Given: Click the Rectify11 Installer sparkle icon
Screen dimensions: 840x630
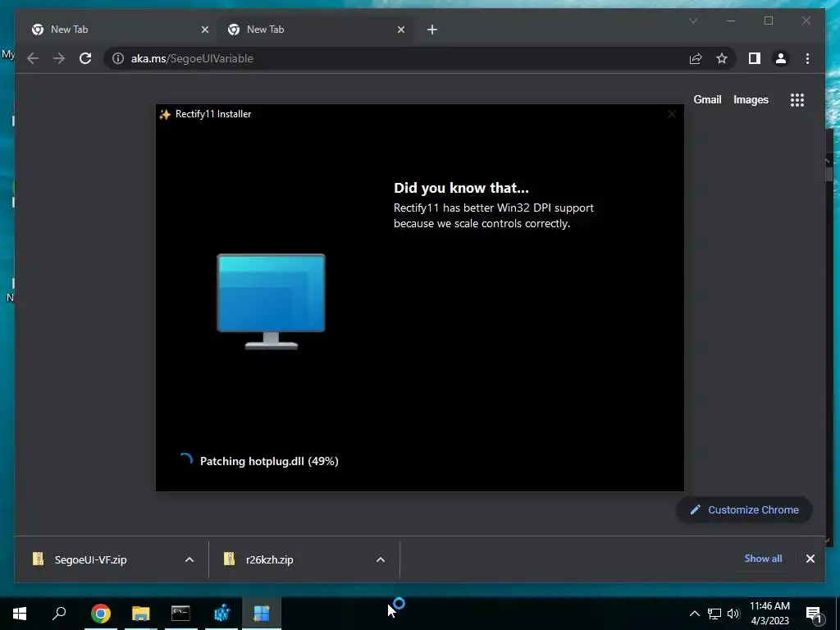Looking at the screenshot, I should click(165, 114).
